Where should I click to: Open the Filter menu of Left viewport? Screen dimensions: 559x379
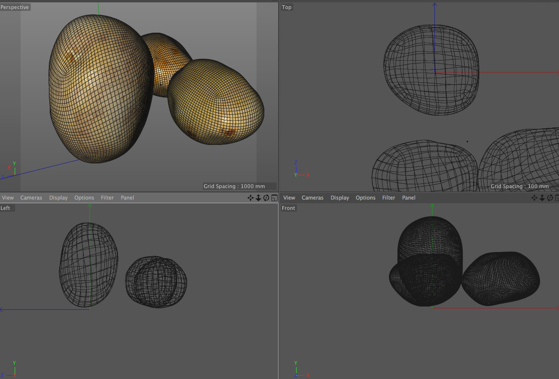point(108,198)
